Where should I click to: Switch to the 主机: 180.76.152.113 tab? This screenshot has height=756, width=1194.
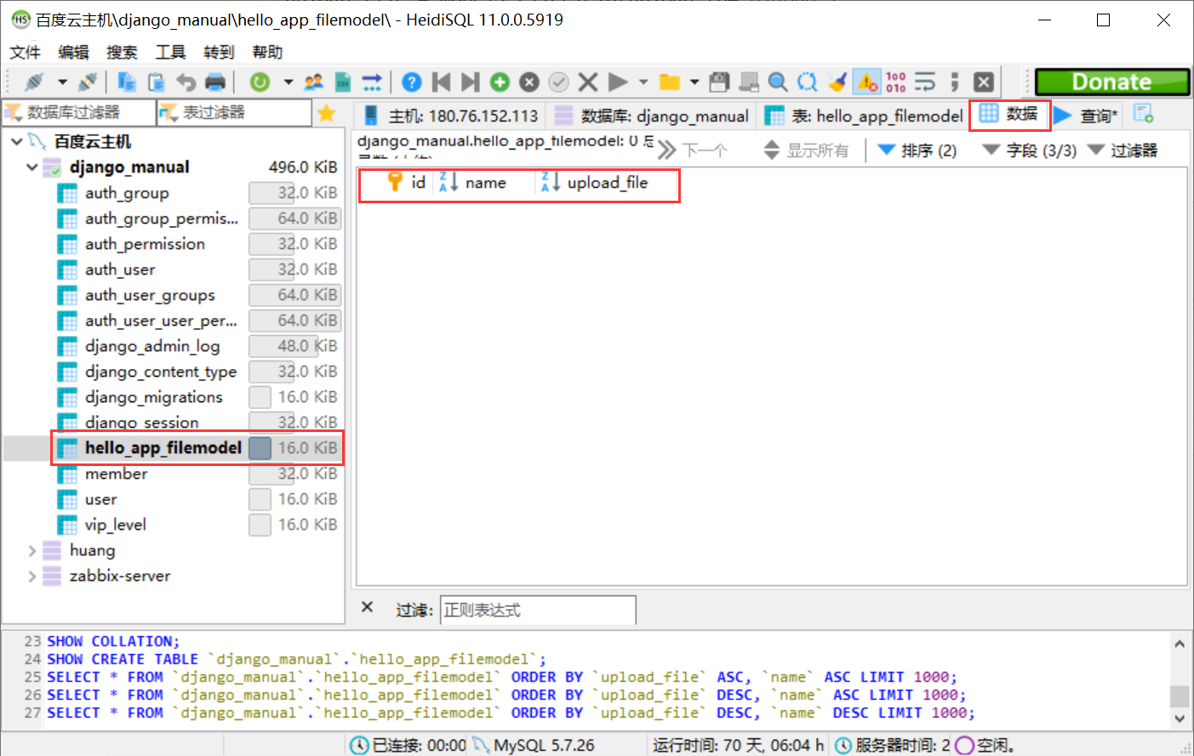click(450, 116)
